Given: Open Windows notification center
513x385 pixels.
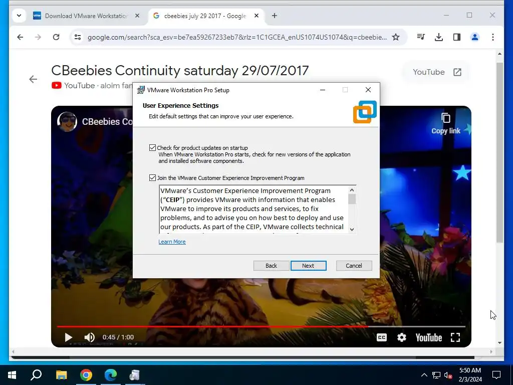Looking at the screenshot, I should [496, 375].
